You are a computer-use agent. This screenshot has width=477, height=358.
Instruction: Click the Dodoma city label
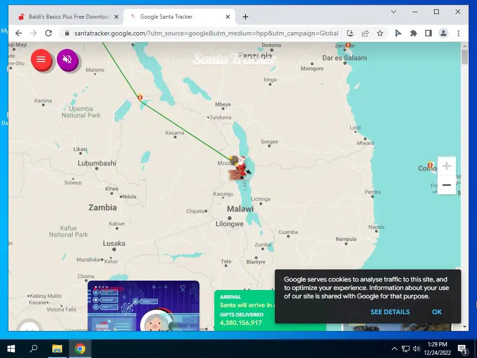(x=272, y=45)
